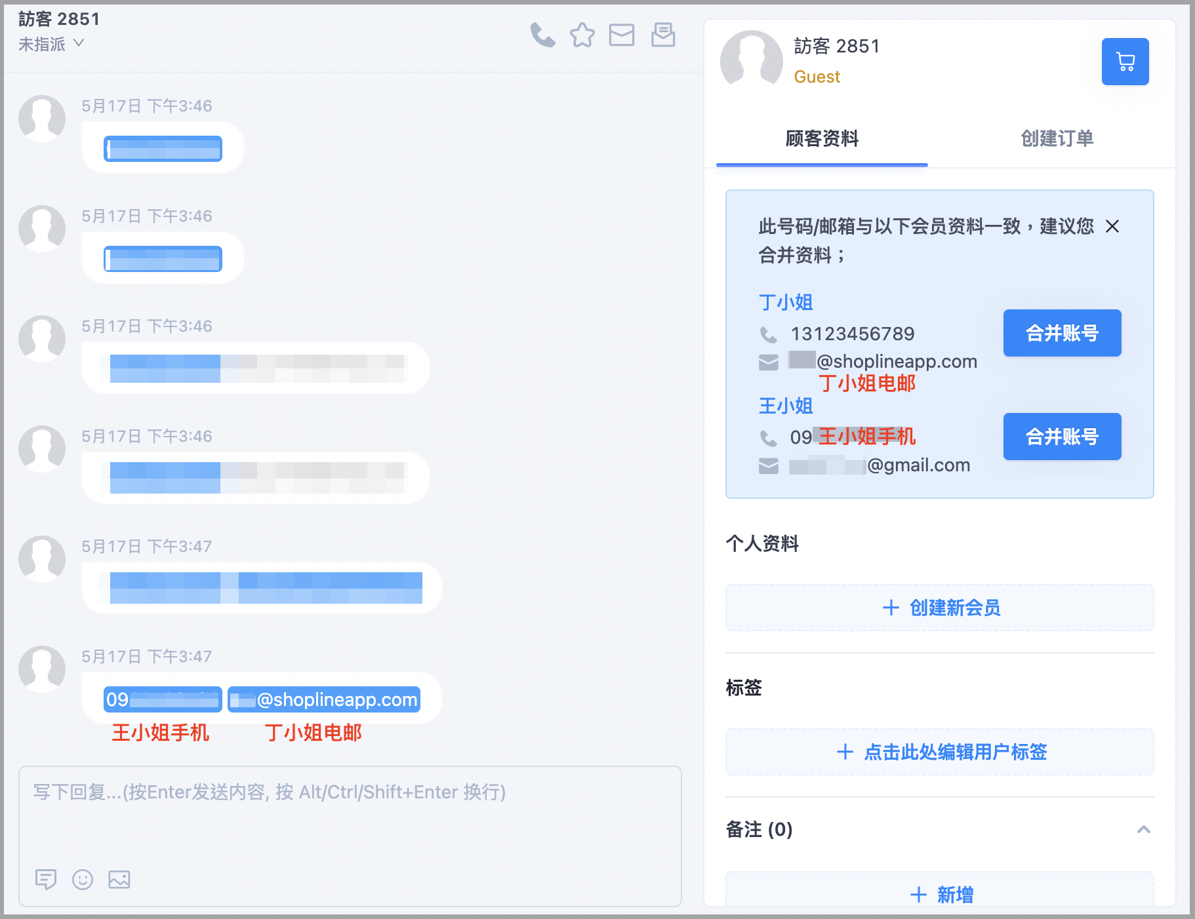Viewport: 1195px width, 919px height.
Task: Click 点击此处编辑用户标签 to edit tags
Action: 940,752
